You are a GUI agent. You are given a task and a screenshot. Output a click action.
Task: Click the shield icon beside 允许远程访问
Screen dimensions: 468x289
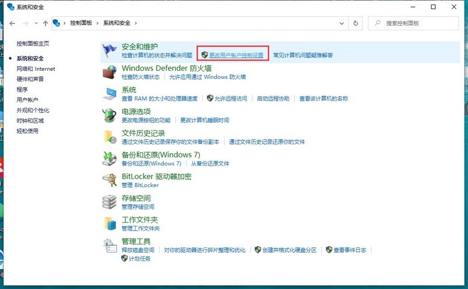click(210, 98)
